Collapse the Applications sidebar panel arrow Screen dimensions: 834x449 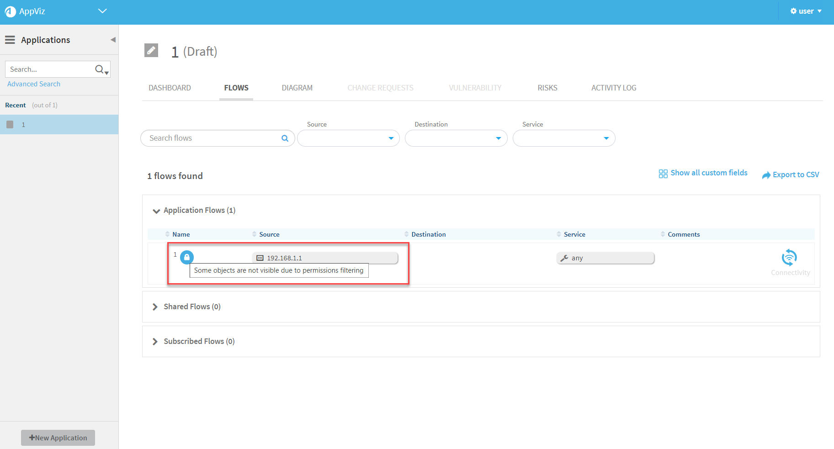pos(113,40)
